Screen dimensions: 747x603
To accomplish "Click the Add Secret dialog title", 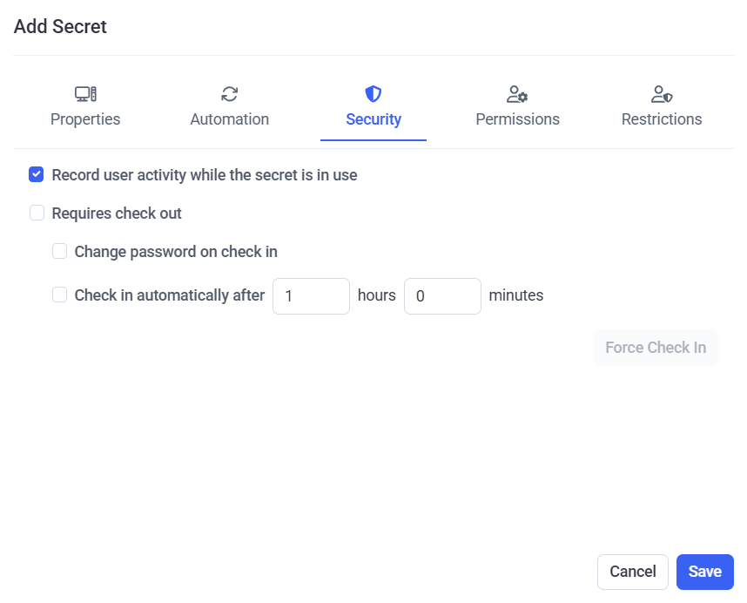I will pos(60,27).
